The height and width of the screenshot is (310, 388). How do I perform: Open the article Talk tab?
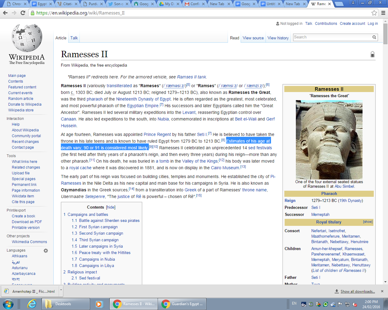(x=74, y=38)
